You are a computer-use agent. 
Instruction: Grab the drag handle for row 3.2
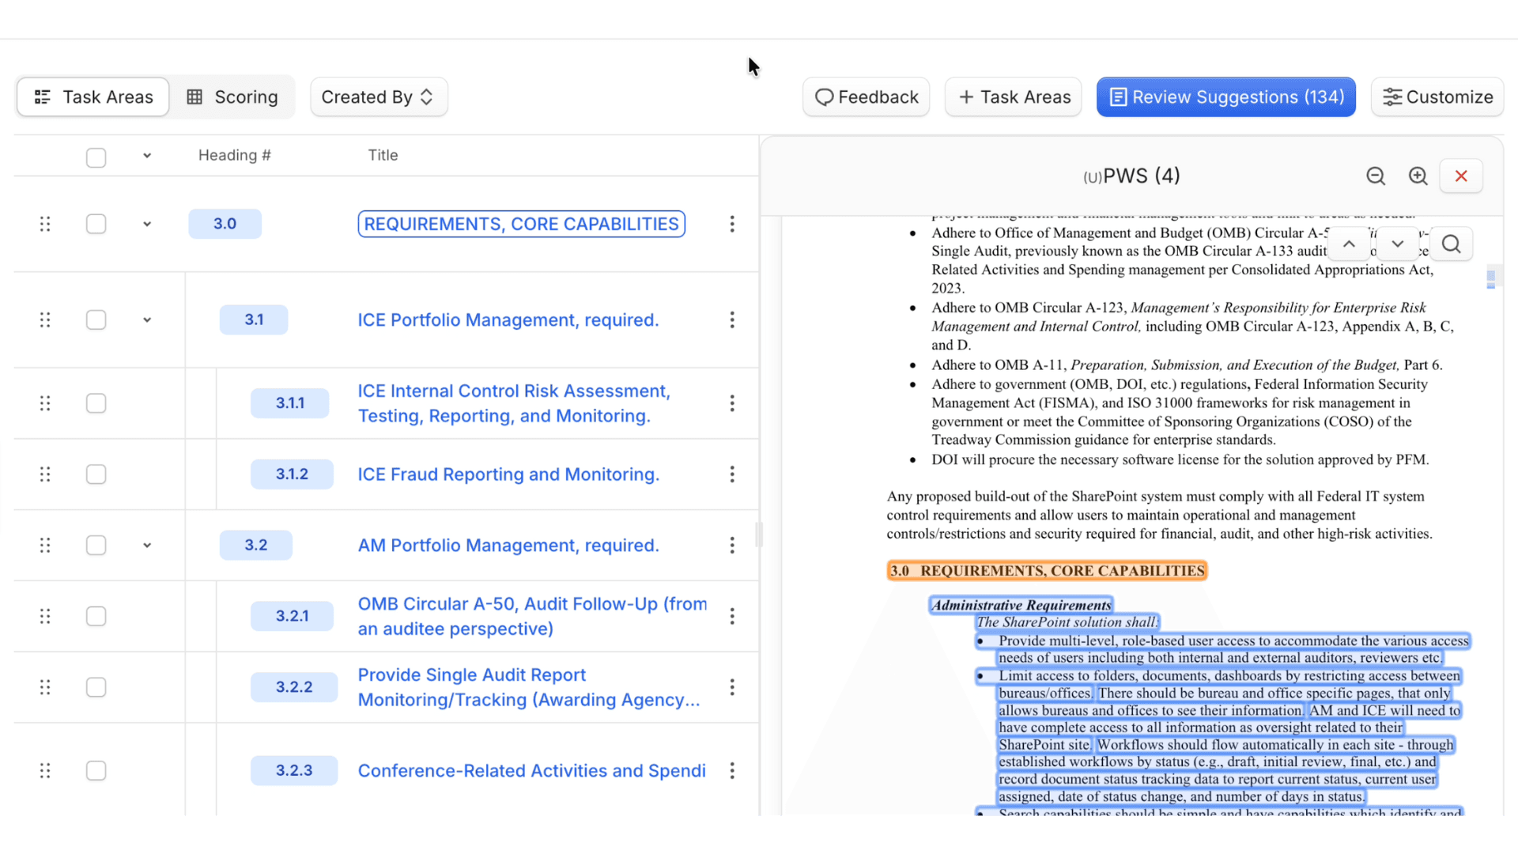pos(45,545)
